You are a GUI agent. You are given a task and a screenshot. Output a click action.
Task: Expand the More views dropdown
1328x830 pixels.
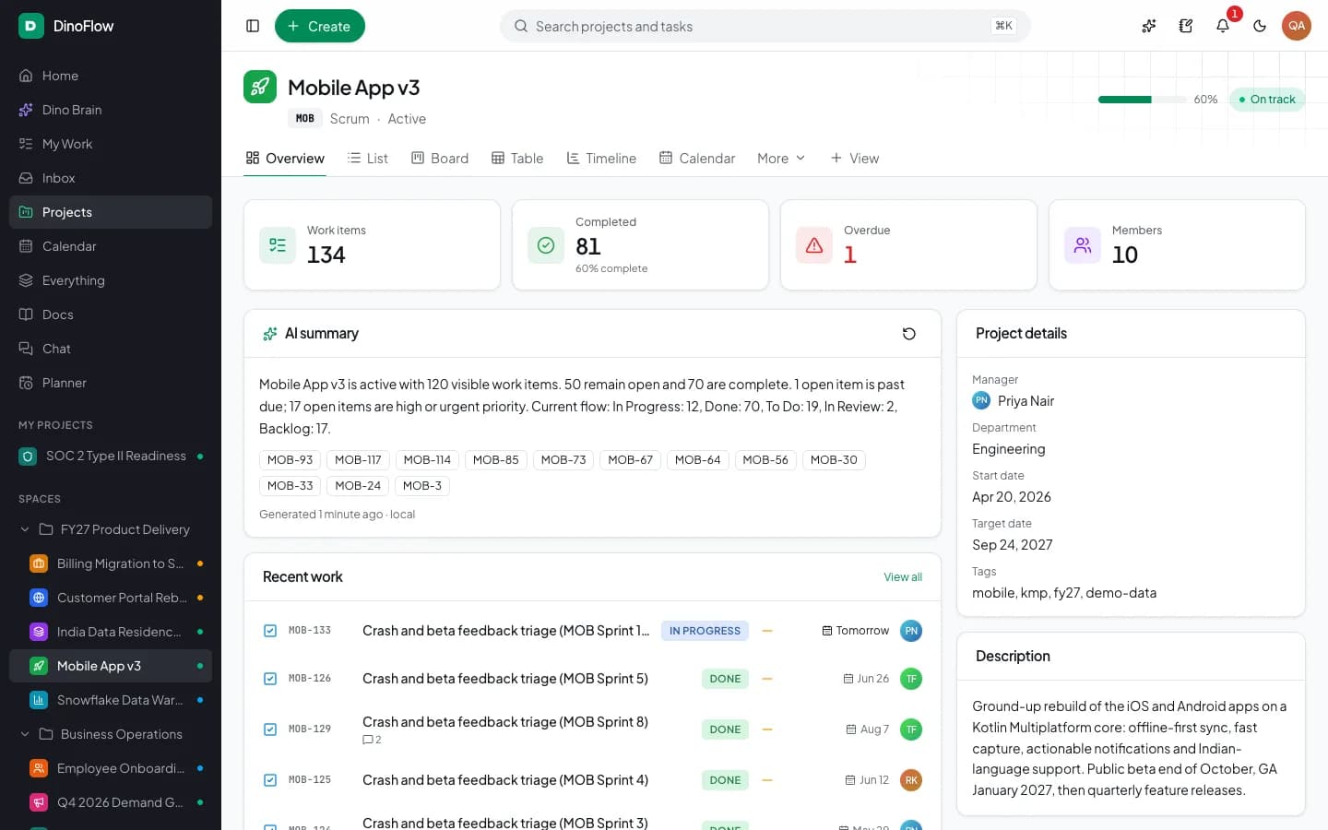click(x=781, y=159)
